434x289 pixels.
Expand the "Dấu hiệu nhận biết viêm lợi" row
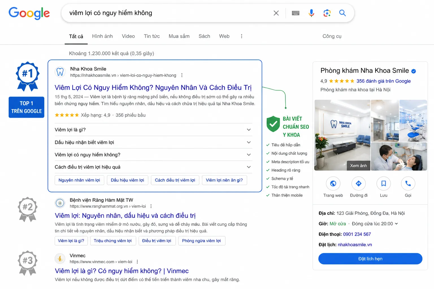(x=153, y=142)
